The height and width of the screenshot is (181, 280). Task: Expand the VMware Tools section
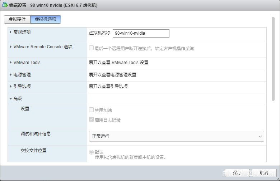pos(27,63)
